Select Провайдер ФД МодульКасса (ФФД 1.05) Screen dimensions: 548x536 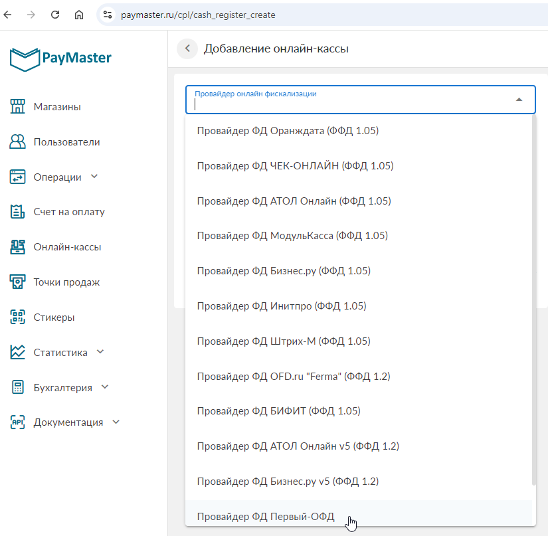click(x=359, y=236)
